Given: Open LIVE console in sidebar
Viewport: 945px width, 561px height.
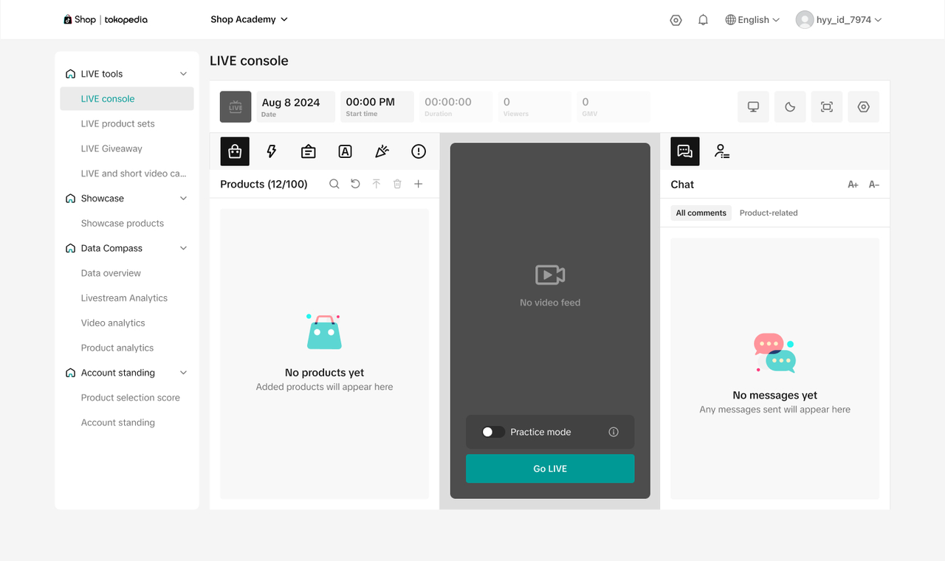Looking at the screenshot, I should point(127,99).
